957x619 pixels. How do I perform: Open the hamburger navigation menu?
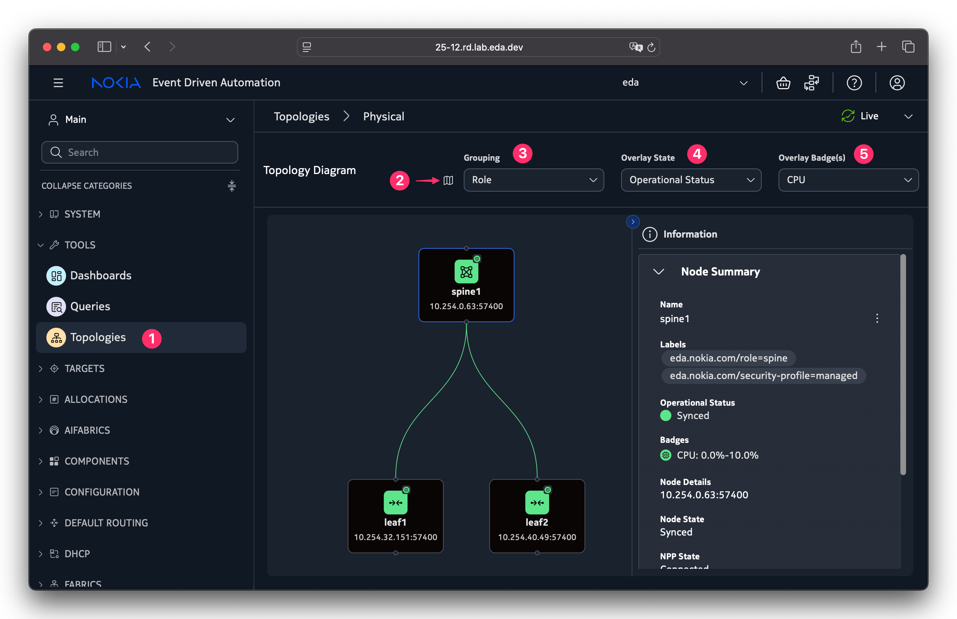coord(58,83)
